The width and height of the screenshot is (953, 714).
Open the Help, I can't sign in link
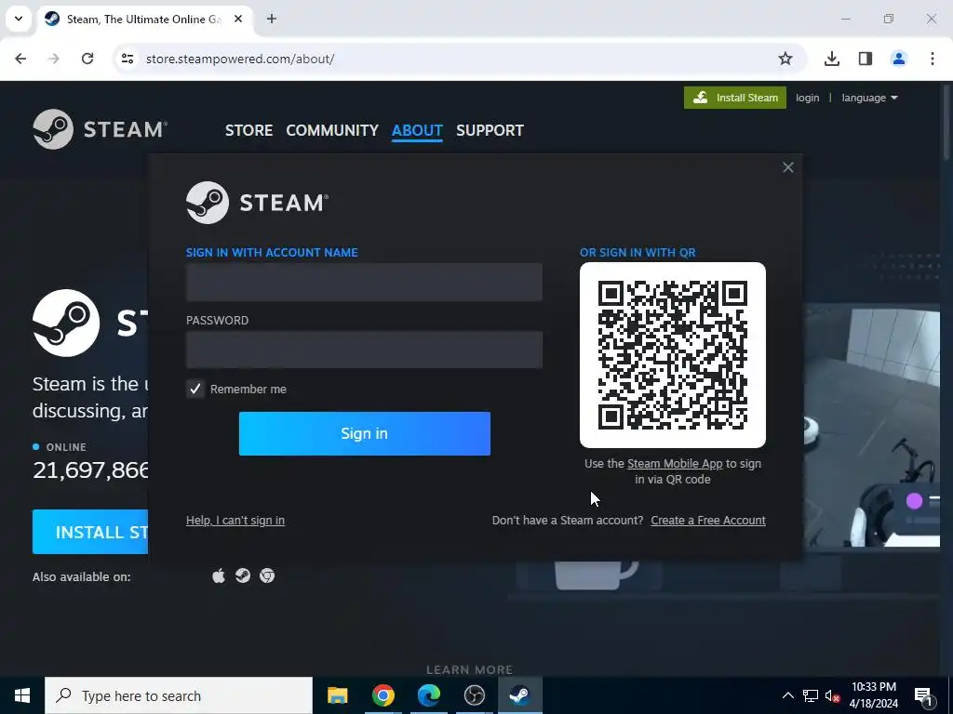[235, 521]
